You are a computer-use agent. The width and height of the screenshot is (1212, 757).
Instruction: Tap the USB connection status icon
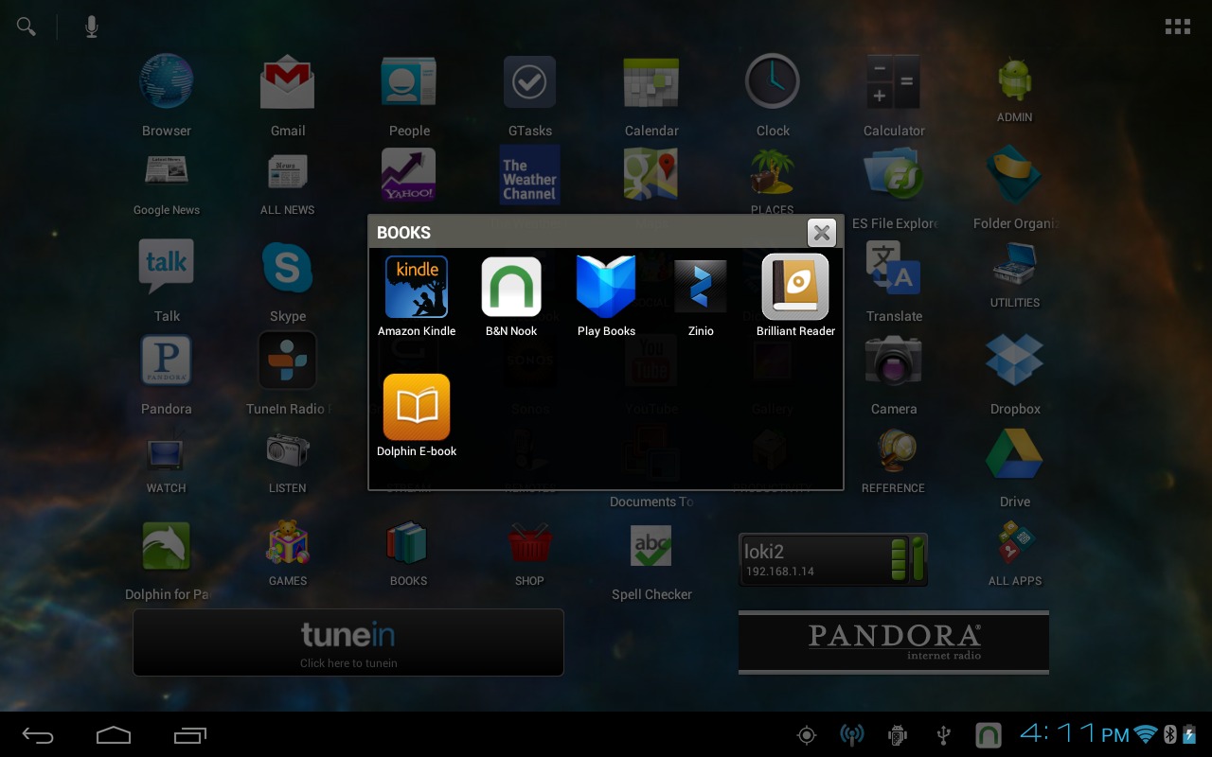click(x=943, y=734)
